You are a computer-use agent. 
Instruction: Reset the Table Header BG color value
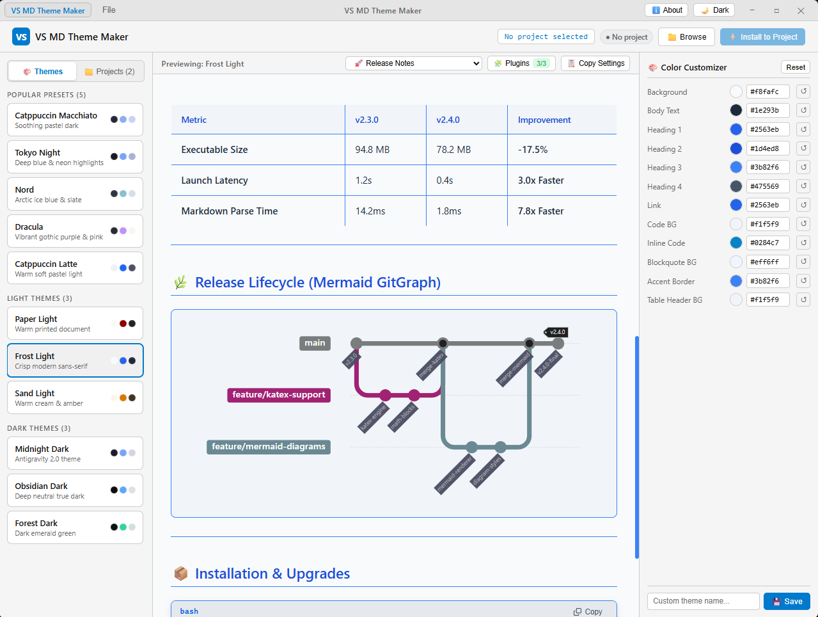pos(804,300)
